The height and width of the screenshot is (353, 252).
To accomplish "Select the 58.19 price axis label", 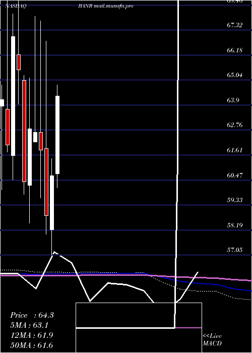I will 235,225.
